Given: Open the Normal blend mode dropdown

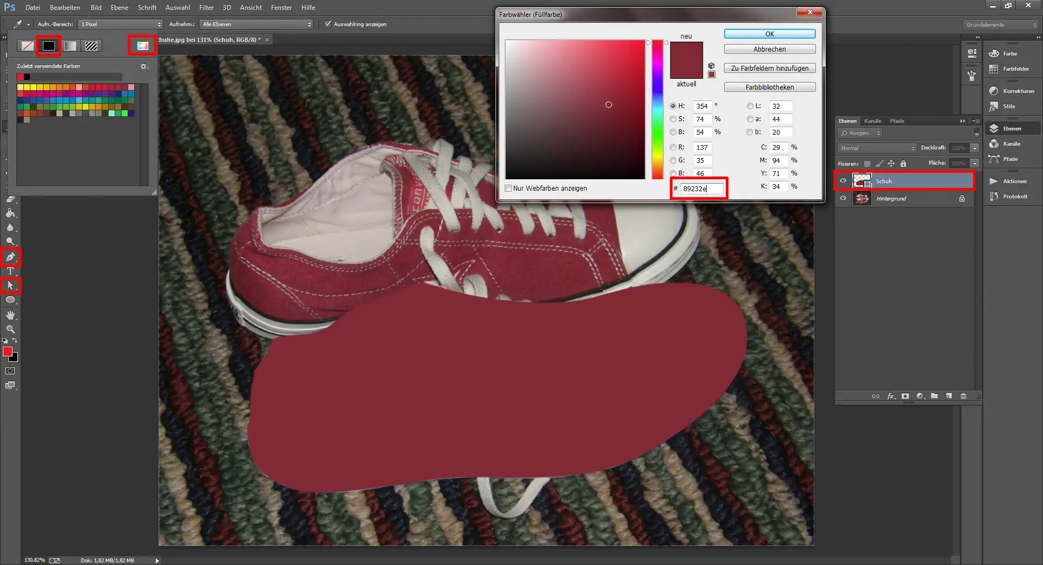Looking at the screenshot, I should (x=877, y=148).
